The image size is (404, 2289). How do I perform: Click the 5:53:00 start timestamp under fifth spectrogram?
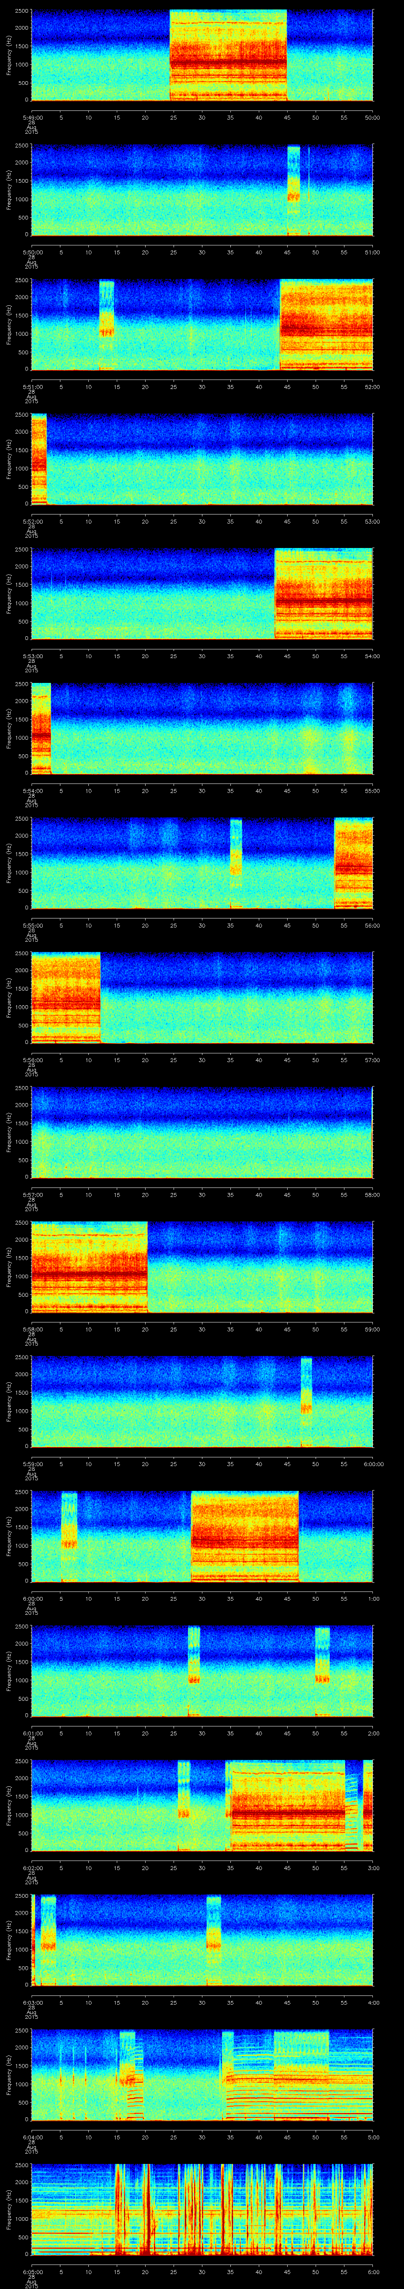[x=31, y=656]
